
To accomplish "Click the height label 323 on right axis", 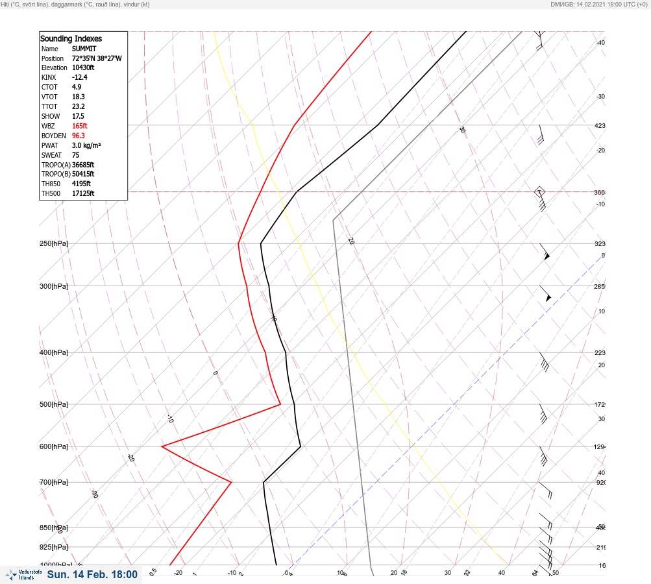I will click(x=600, y=243).
